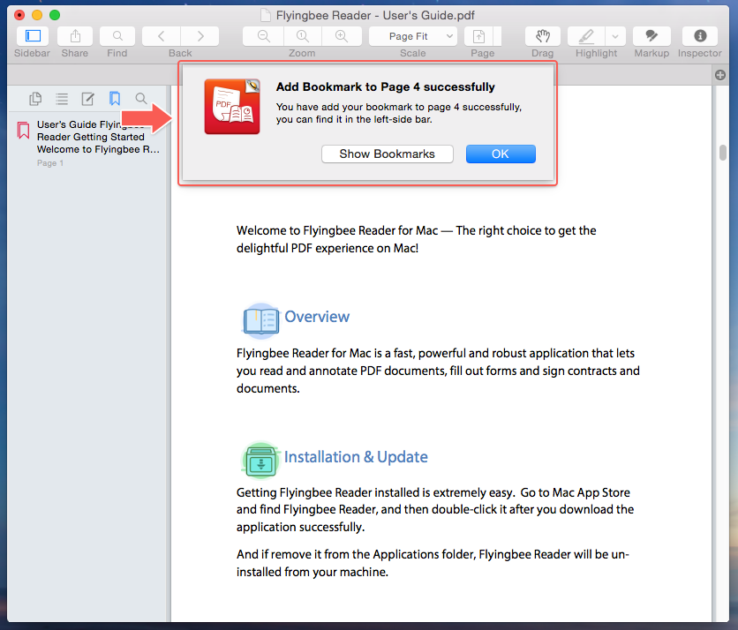Switch to bookmarks view in sidebar
The image size is (738, 630).
click(x=115, y=98)
